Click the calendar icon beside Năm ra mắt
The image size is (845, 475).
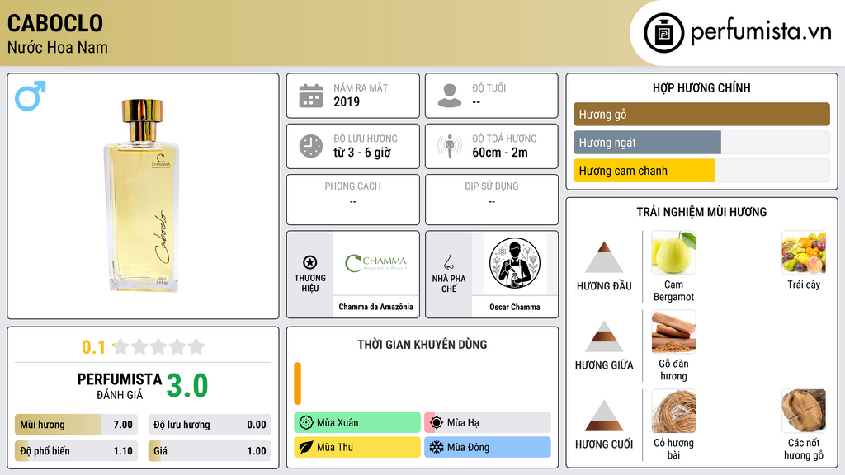click(x=311, y=96)
